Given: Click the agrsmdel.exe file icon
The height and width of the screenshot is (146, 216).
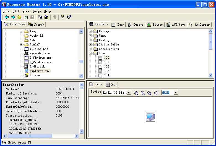Looking at the screenshot, I should 26,53.
